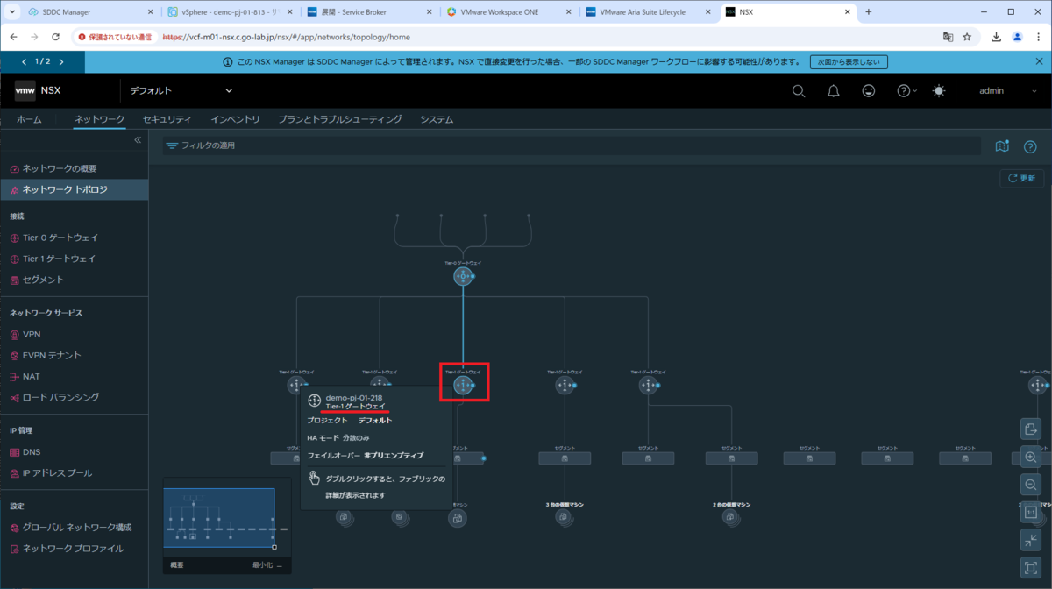This screenshot has height=589, width=1052.
Task: Switch to the ホーム tab
Action: tap(29, 119)
